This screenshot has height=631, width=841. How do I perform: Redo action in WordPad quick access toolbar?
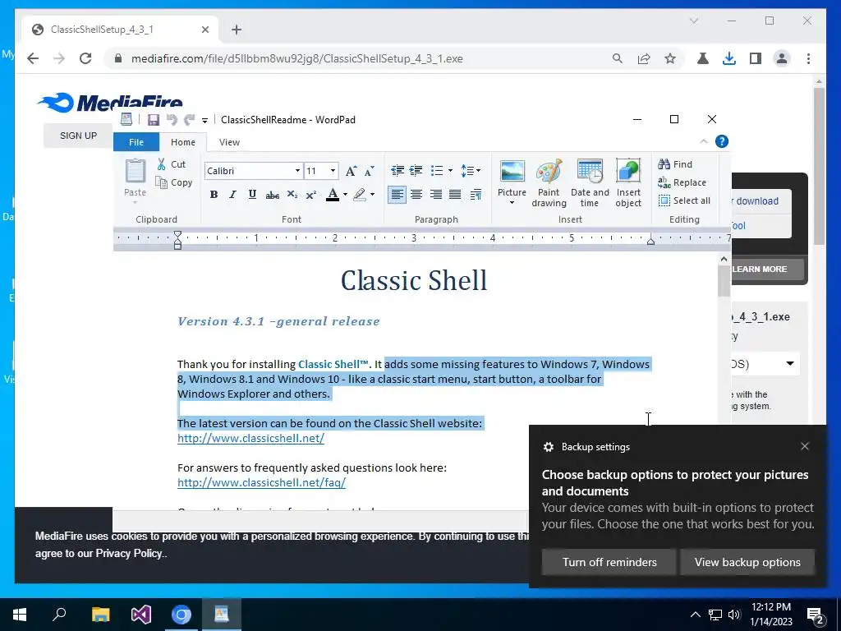[x=189, y=120]
